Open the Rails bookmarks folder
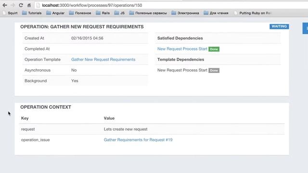 point(103,13)
